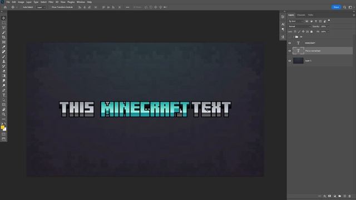The width and height of the screenshot is (356, 200).
Task: Expand the group folder in Layers panel
Action: coord(294,37)
